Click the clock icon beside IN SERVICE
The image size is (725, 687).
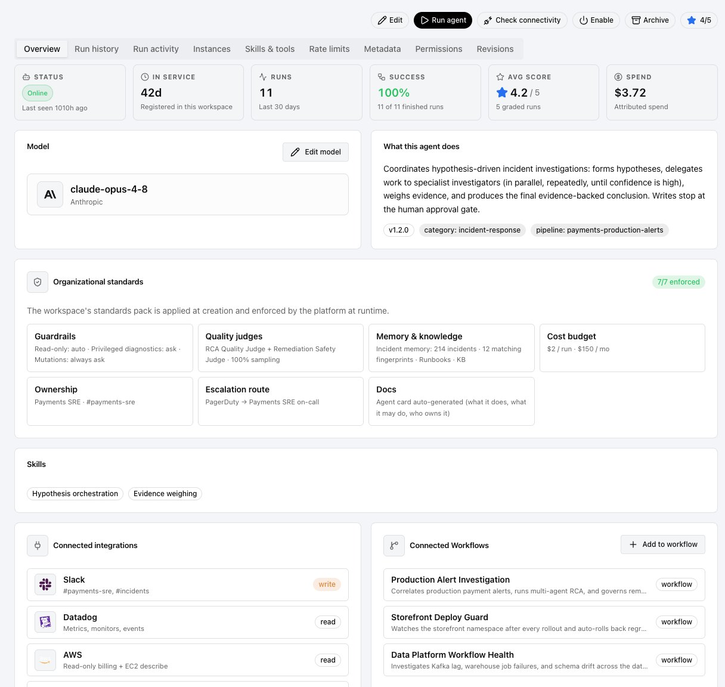pyautogui.click(x=145, y=77)
